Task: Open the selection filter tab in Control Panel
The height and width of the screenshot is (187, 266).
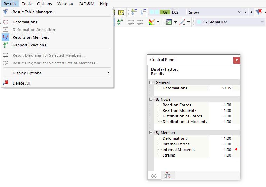Action: click(167, 175)
